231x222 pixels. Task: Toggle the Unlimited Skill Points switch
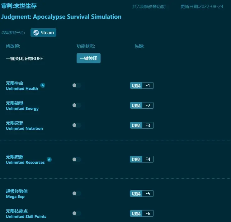76,213
